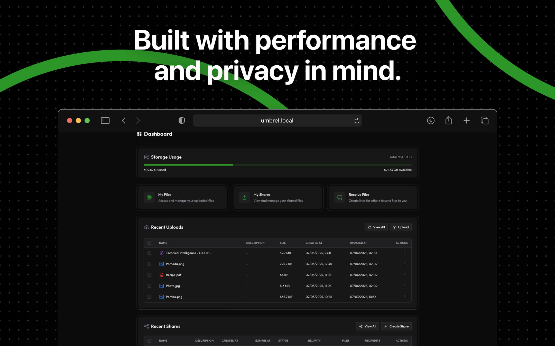555x346 pixels.
Task: Click the storage usage progress bar
Action: (277, 165)
